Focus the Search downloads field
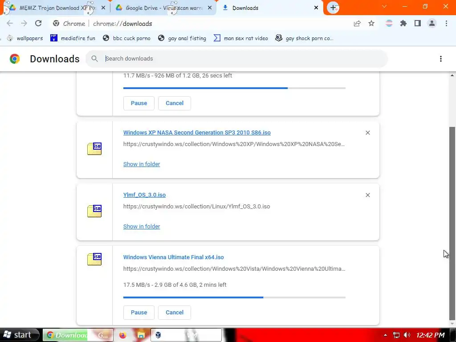 click(236, 59)
